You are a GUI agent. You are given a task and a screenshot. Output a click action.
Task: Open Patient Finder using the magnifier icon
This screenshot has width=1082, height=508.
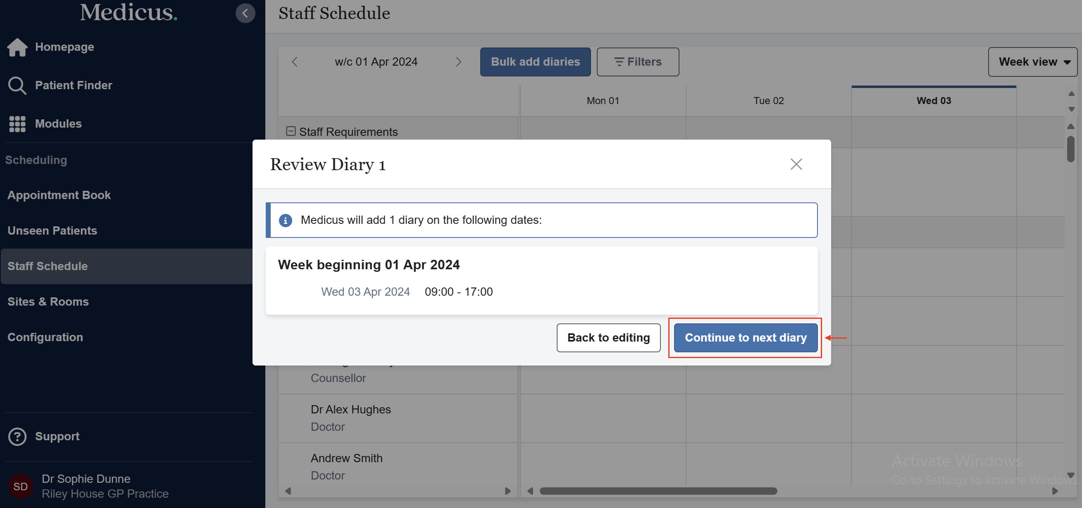[x=17, y=85]
